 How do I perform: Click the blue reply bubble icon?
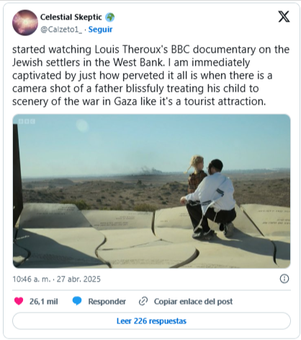coord(77,301)
